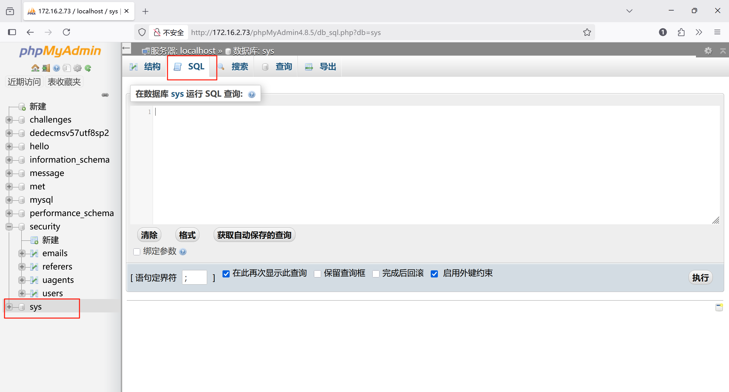Switch to the 结构 tab

point(145,67)
